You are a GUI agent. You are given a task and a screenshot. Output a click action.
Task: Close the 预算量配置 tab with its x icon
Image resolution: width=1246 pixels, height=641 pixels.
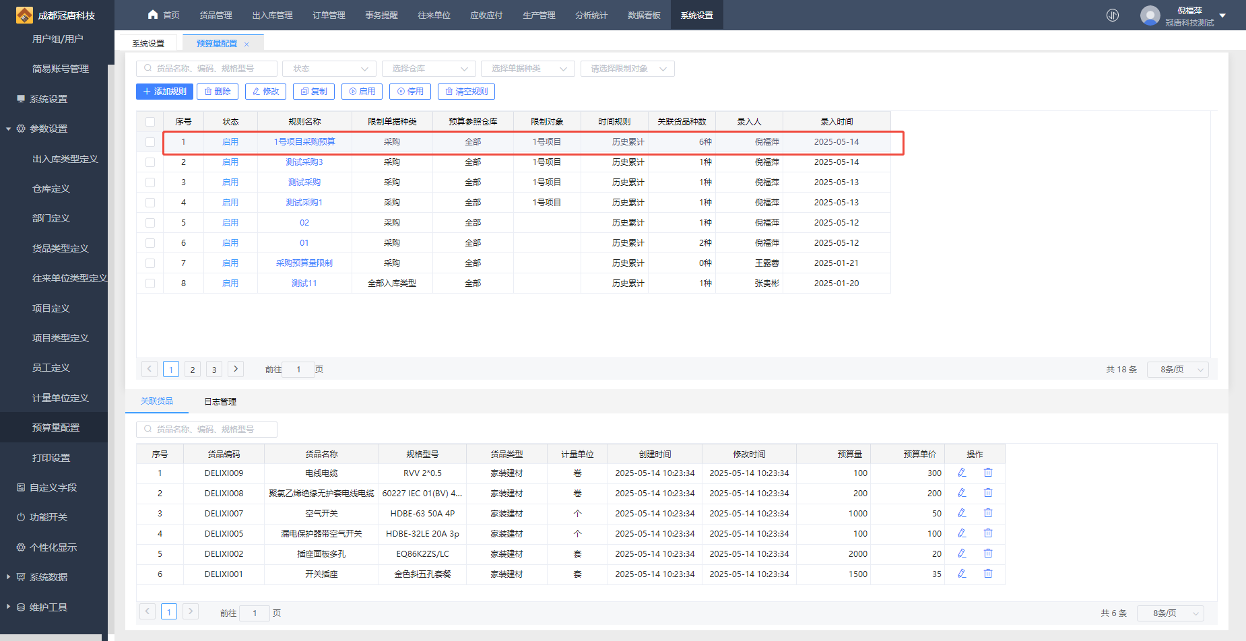247,44
